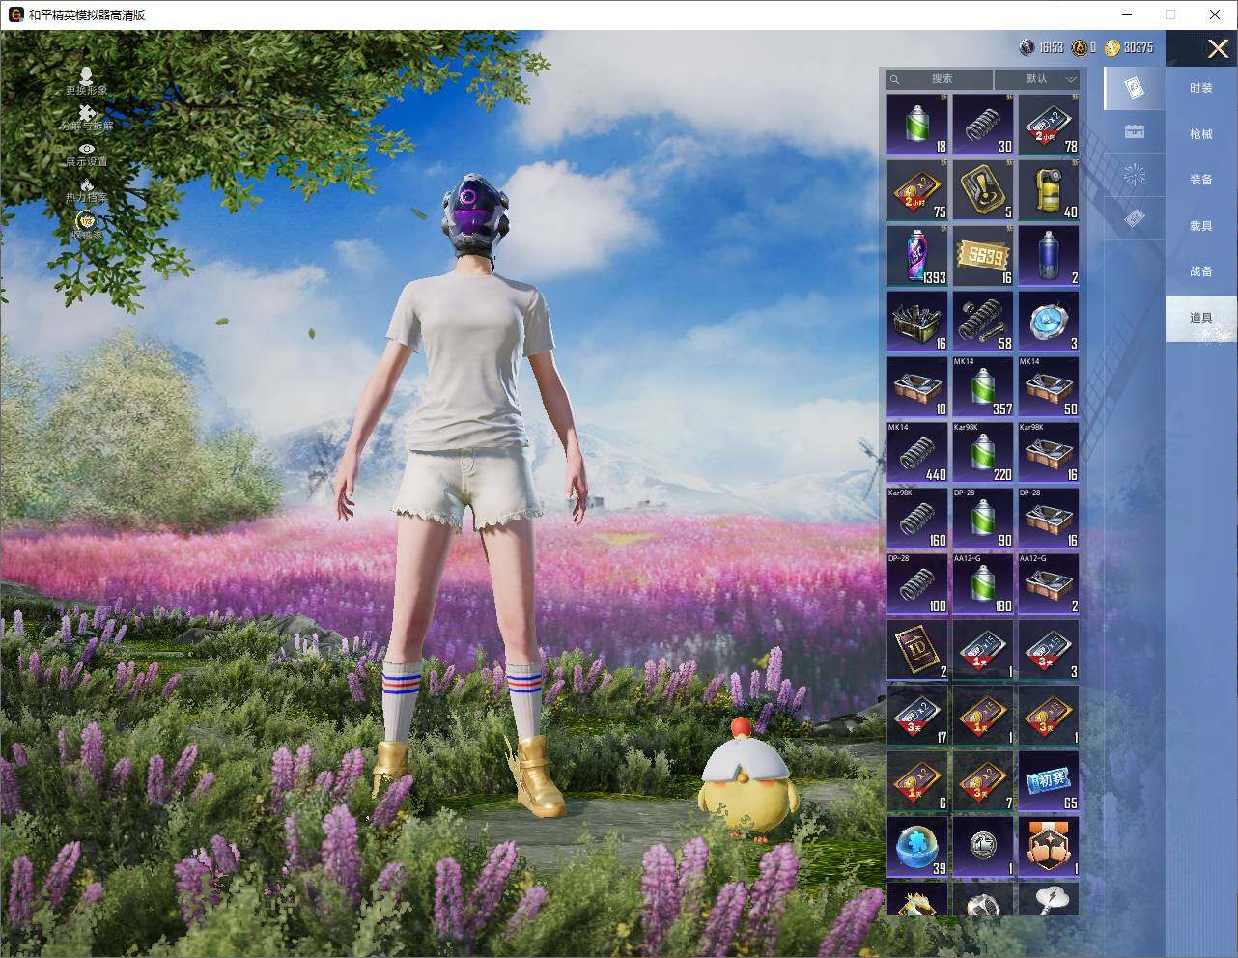
Task: Select the 2小时 card with count 78
Action: click(1049, 125)
